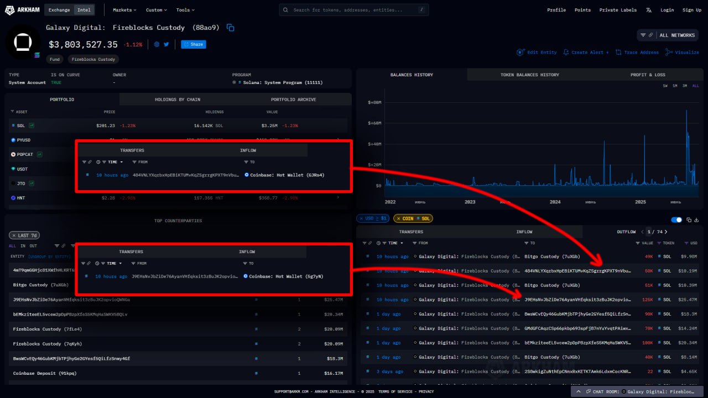Viewport: 708px width, 398px height.
Task: Click the clock icon beside TIME column
Action: click(379, 243)
